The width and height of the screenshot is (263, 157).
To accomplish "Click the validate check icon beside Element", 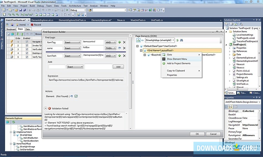I will pos(76,96).
